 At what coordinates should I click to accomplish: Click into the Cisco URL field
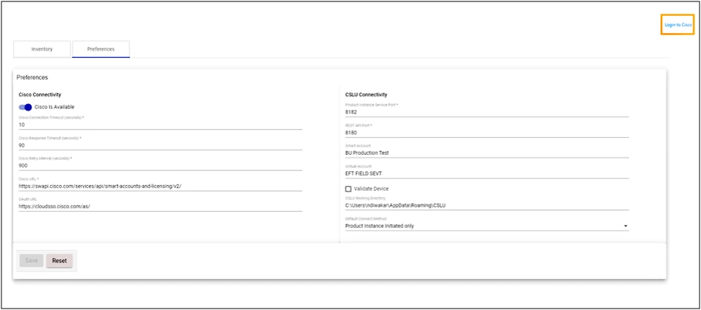click(x=160, y=186)
